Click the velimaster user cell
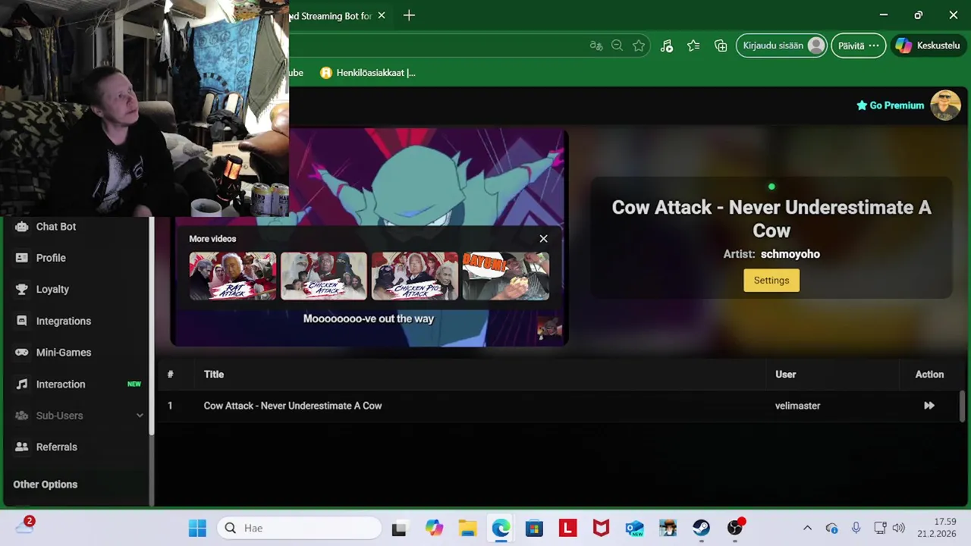The height and width of the screenshot is (546, 971). coord(797,406)
